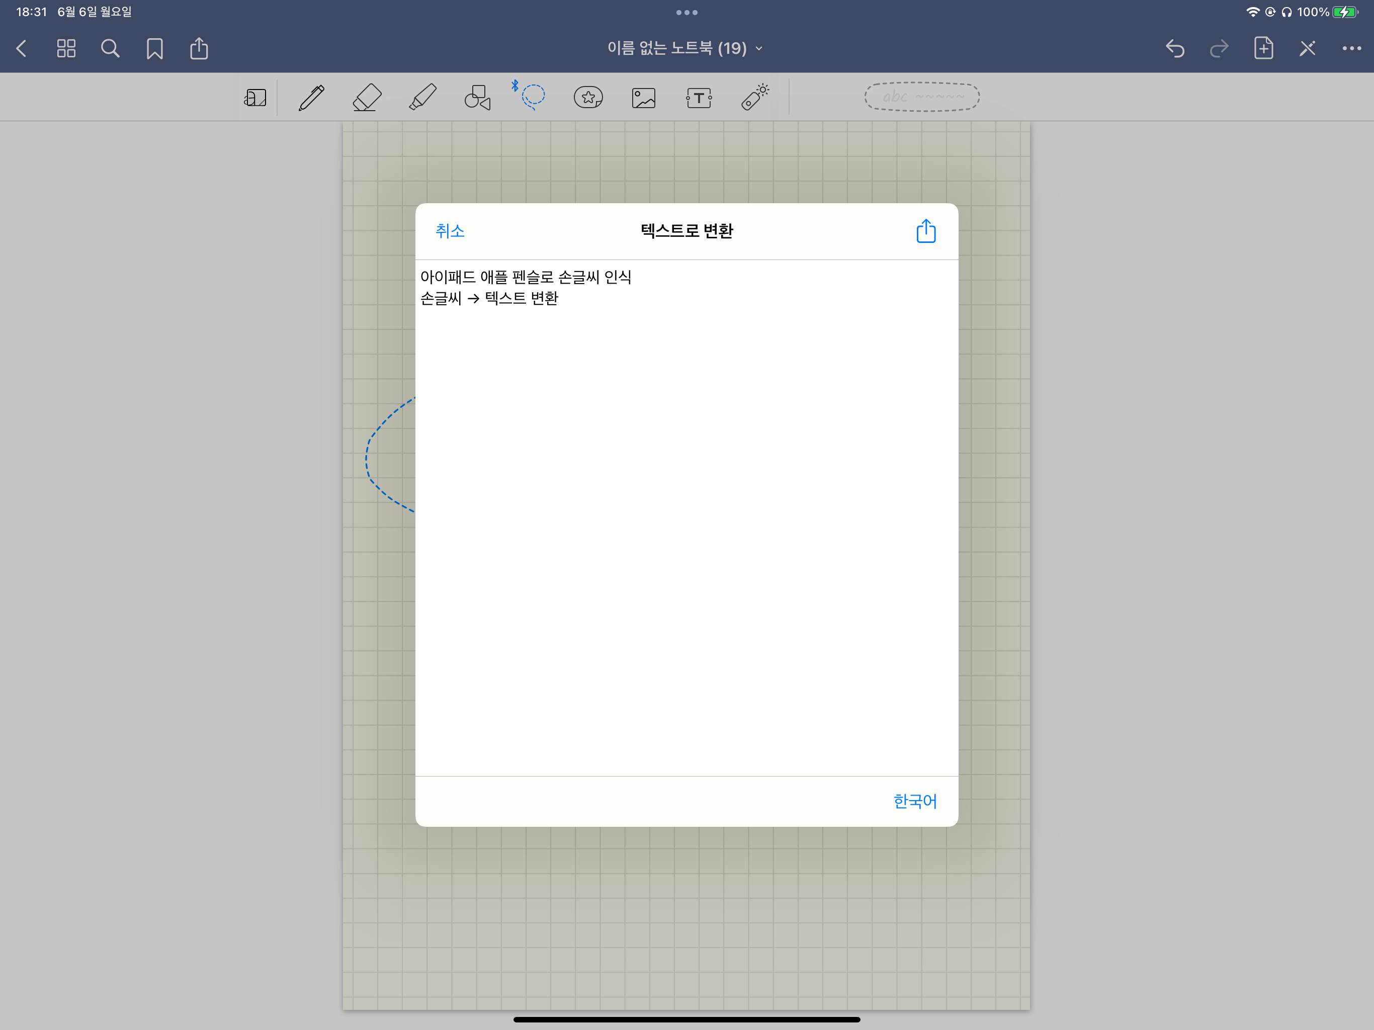Open notebook search
The height and width of the screenshot is (1030, 1374).
point(111,48)
